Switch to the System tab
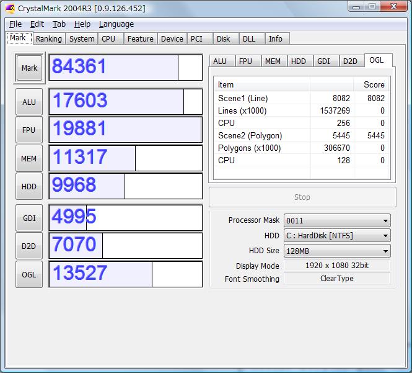 point(82,38)
